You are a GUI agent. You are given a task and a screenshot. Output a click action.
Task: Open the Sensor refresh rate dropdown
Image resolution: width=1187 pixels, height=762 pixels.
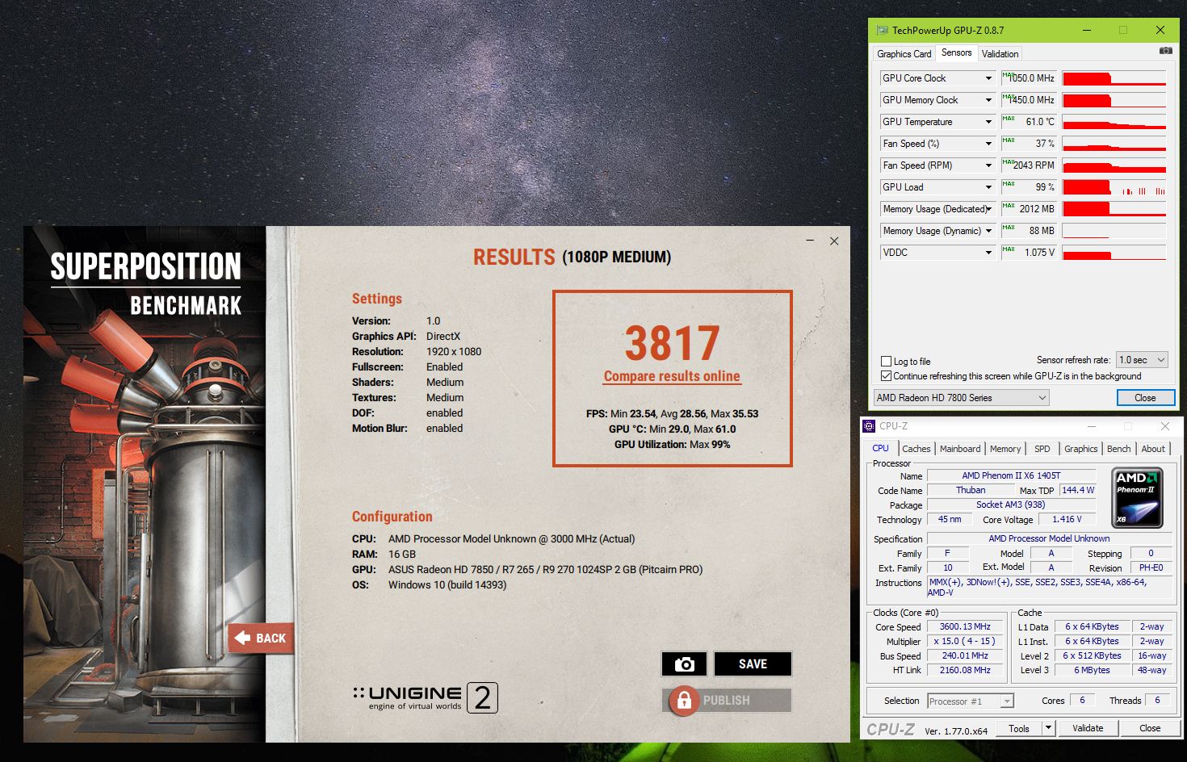click(x=1142, y=360)
